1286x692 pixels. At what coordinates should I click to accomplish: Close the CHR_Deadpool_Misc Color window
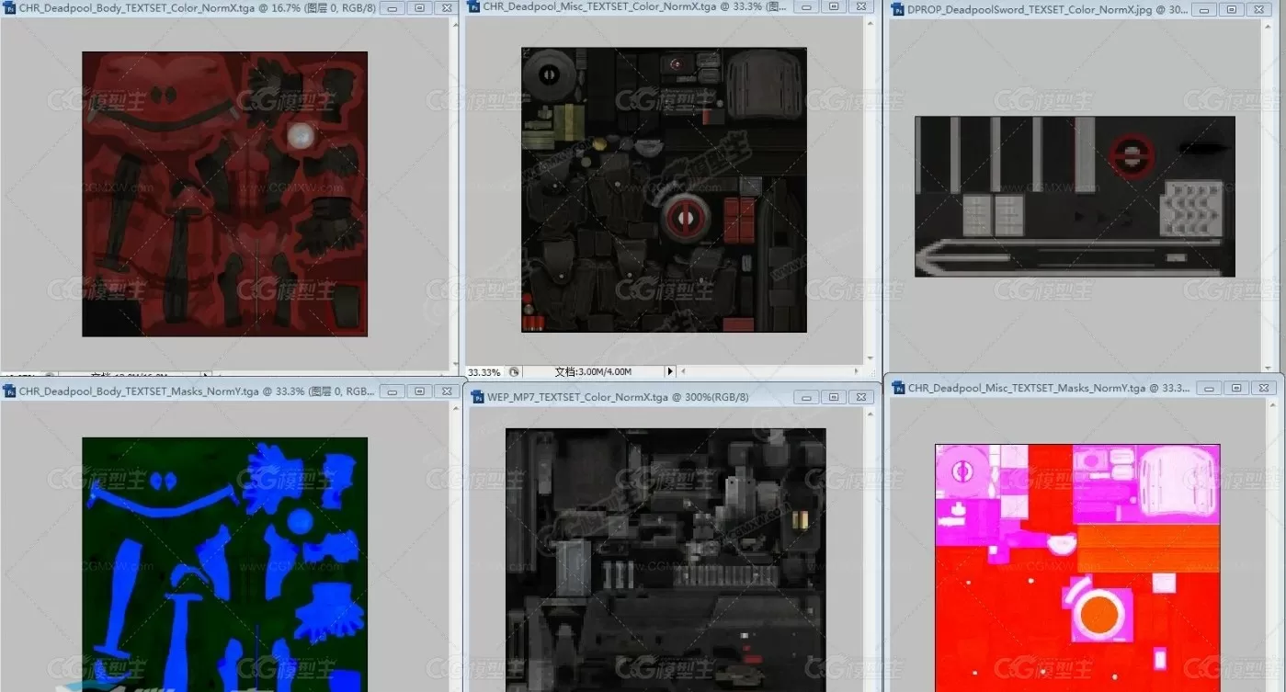(x=861, y=6)
